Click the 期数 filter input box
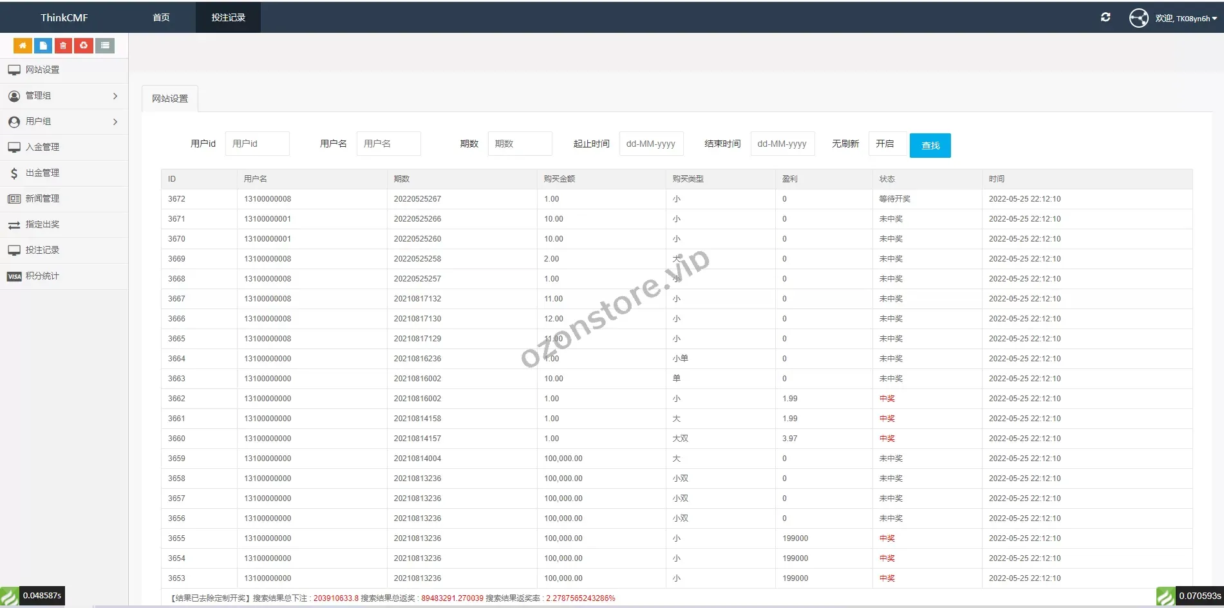 coord(520,144)
